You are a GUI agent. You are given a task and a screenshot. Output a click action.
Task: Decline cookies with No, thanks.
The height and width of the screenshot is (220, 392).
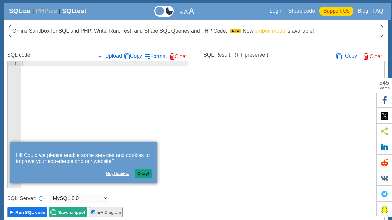(118, 174)
